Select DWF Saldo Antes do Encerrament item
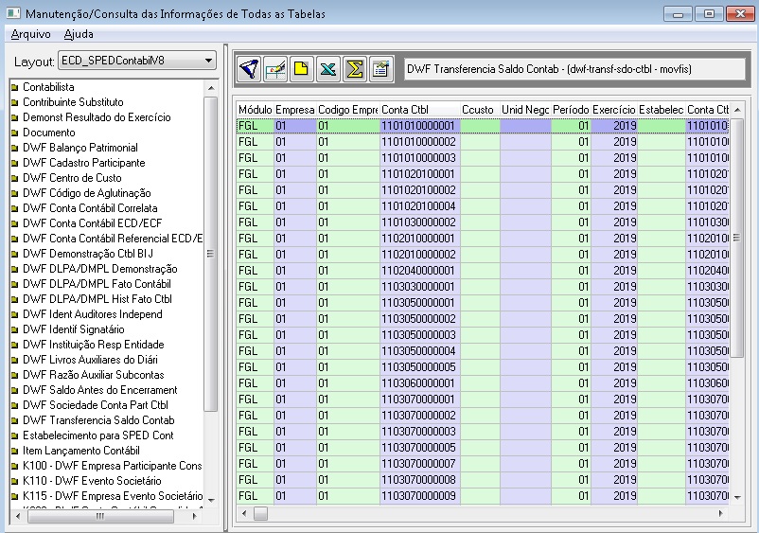 pos(99,390)
